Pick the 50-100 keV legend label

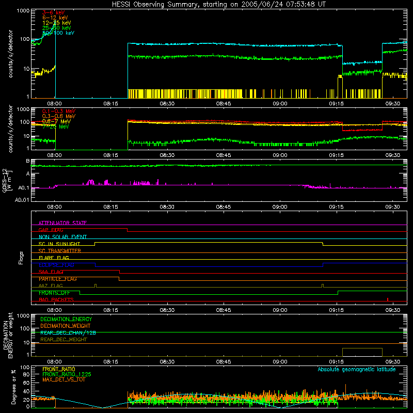[x=58, y=33]
